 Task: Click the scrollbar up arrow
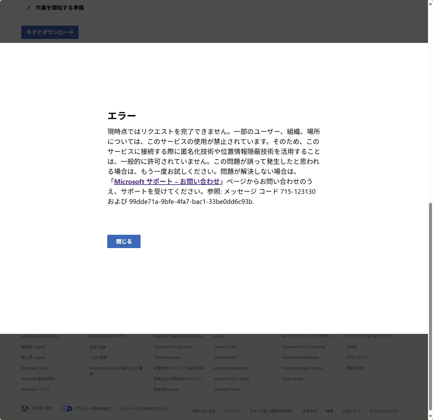click(430, 3)
